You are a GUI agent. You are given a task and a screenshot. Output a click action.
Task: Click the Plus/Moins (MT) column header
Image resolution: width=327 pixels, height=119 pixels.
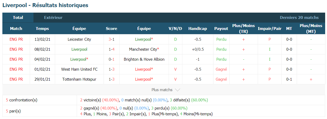(x=311, y=29)
